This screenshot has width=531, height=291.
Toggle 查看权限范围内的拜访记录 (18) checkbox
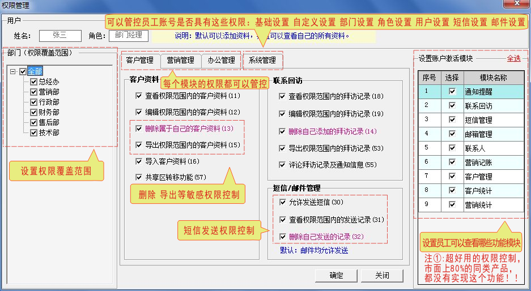click(282, 96)
